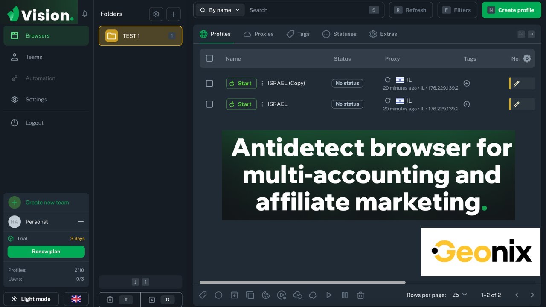Click folder archive icon with G shortcut
Image resolution: width=546 pixels, height=307 pixels.
[x=161, y=300]
